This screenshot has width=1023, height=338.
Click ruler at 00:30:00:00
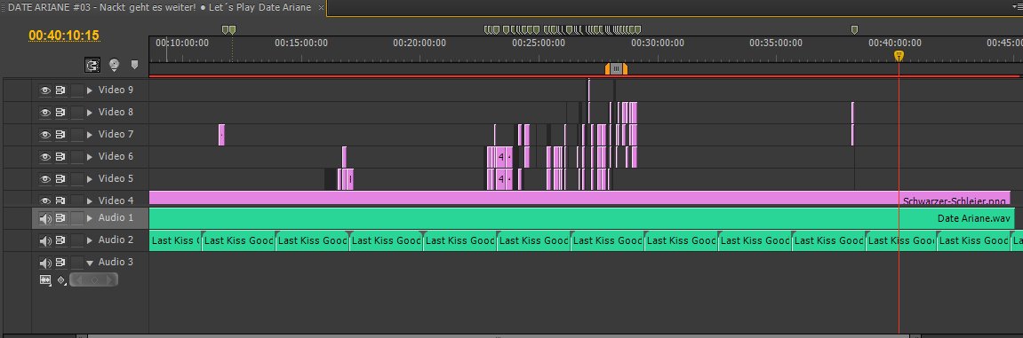click(x=658, y=43)
